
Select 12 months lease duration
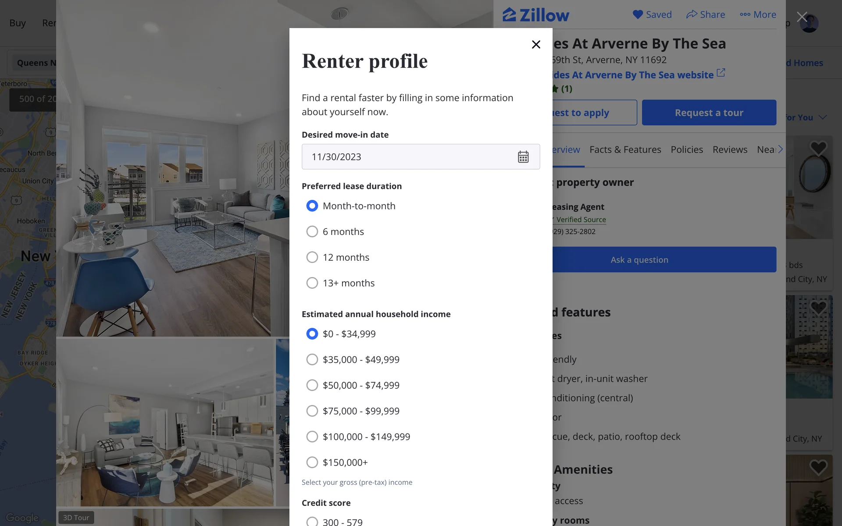pyautogui.click(x=312, y=257)
